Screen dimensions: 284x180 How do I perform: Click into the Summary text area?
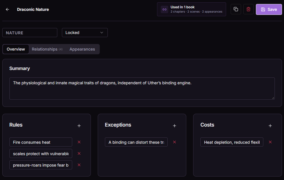point(142,89)
